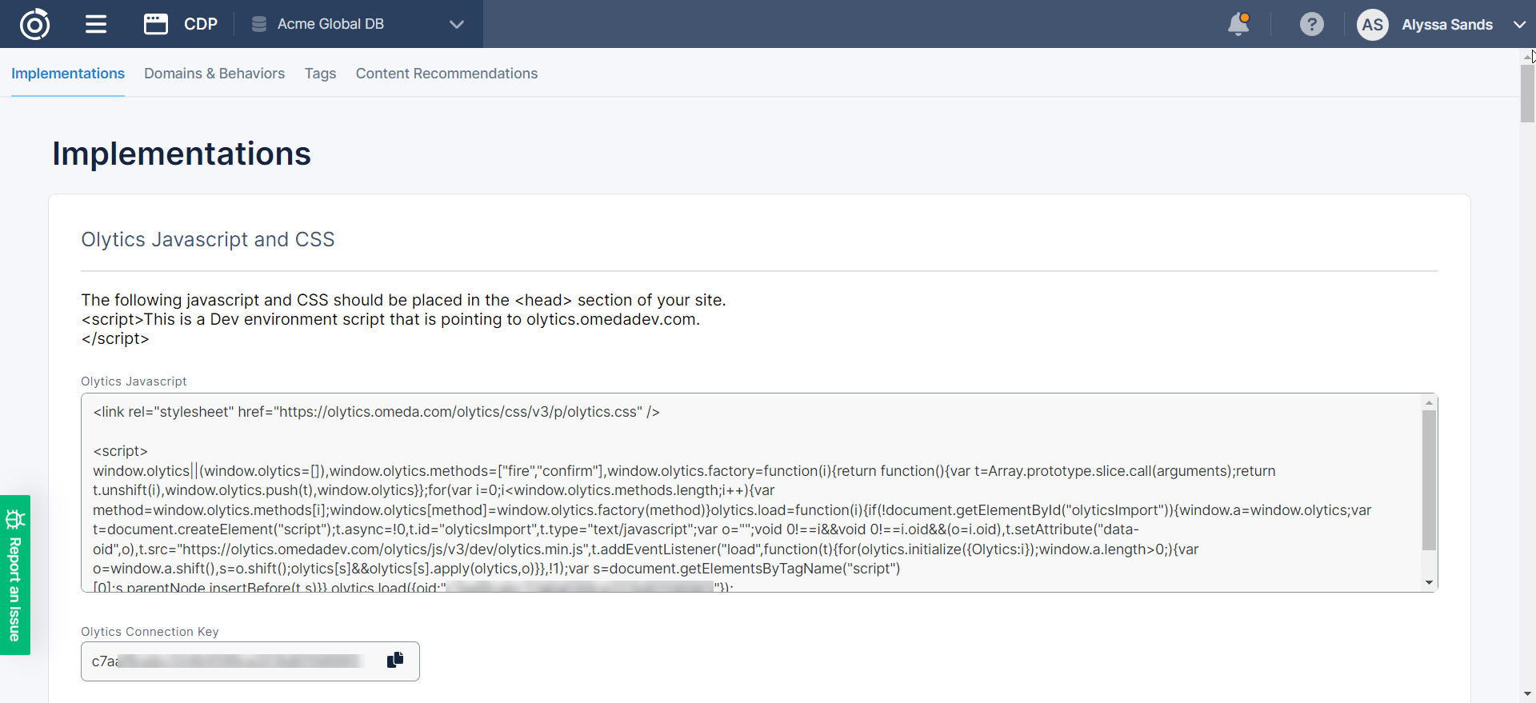Open the help question mark icon
This screenshot has width=1536, height=703.
click(1311, 24)
